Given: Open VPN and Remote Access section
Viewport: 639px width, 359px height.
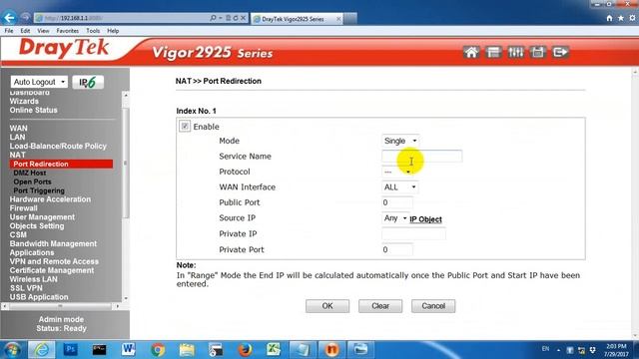Looking at the screenshot, I should coord(54,261).
